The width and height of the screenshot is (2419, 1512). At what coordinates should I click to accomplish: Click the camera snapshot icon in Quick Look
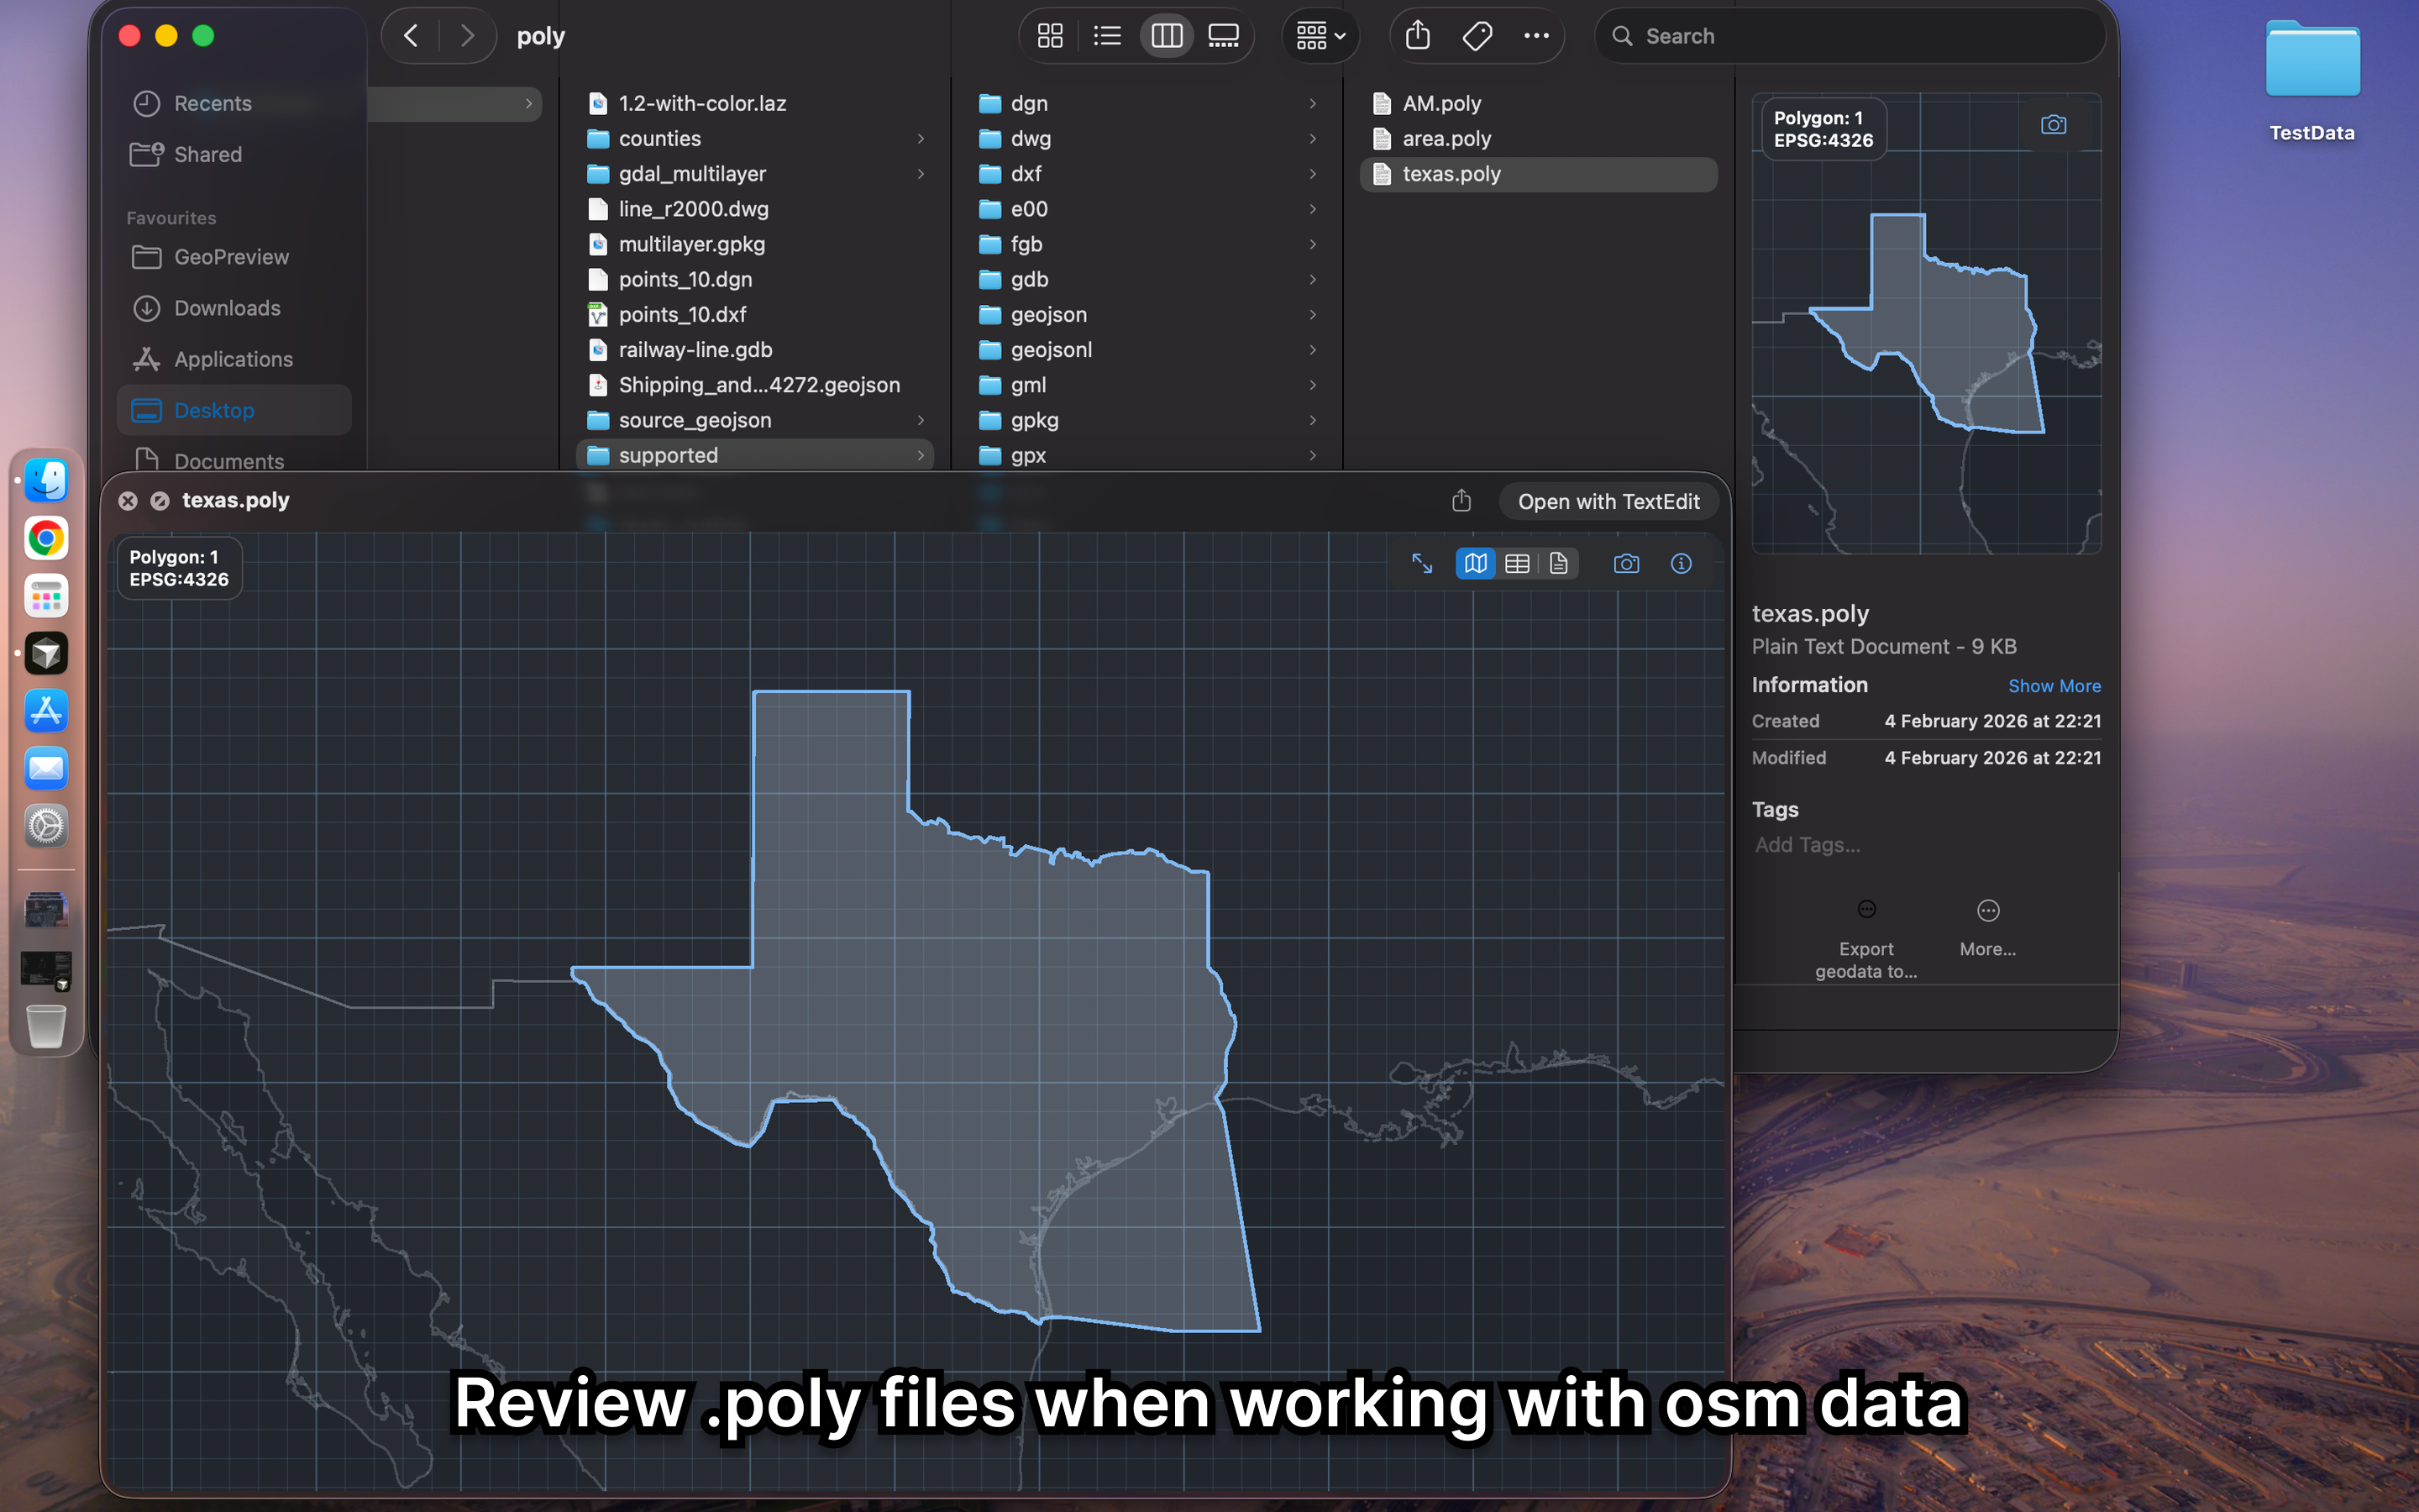1626,564
